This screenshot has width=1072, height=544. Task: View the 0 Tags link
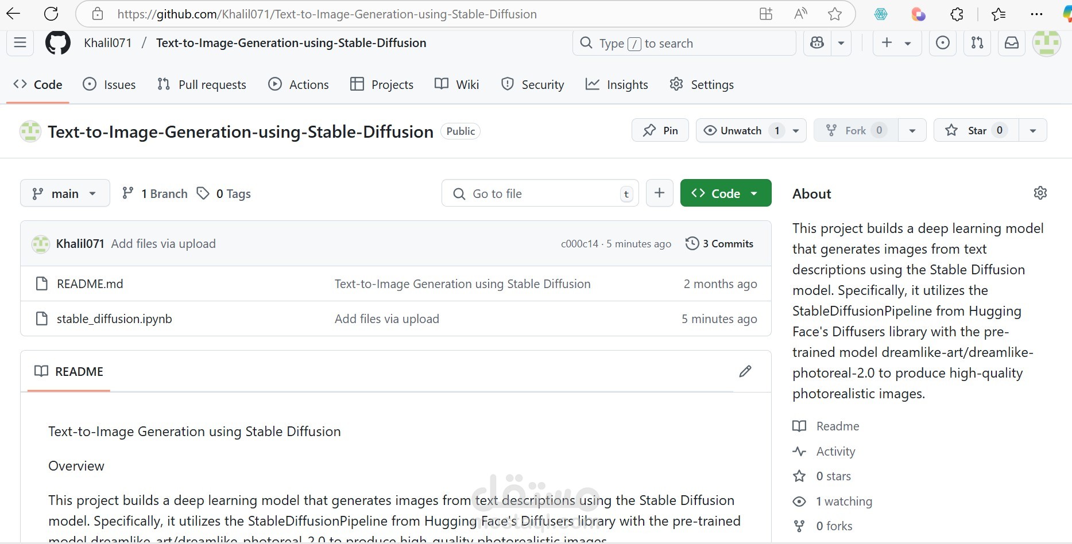(x=224, y=193)
